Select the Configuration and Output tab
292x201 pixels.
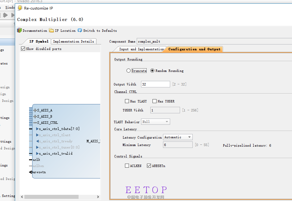click(194, 49)
